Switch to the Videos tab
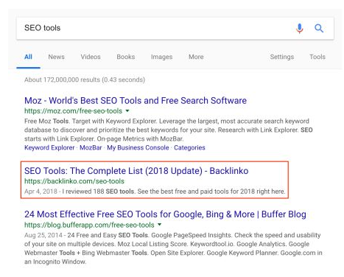The height and width of the screenshot is (277, 344). 91,57
